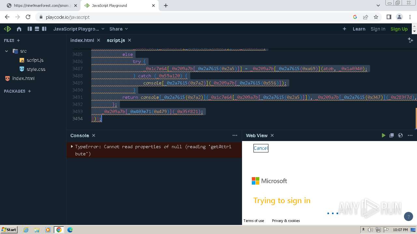Screen dimensions: 417x234
Task: Open the browser profile icon
Action: pos(399,17)
